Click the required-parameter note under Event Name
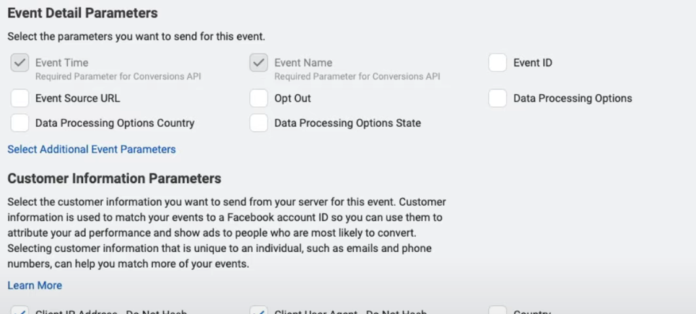The image size is (696, 314). click(x=357, y=76)
